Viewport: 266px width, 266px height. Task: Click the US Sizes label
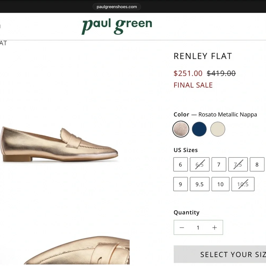[186, 150]
